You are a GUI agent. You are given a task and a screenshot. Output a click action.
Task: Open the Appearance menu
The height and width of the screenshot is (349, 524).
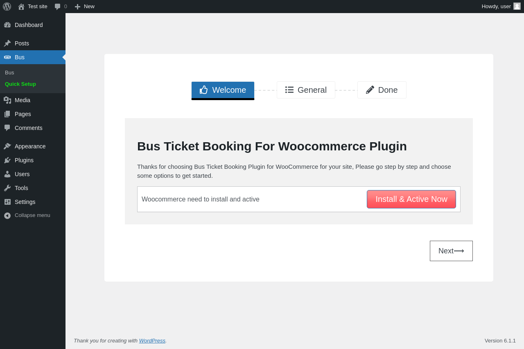click(x=30, y=146)
